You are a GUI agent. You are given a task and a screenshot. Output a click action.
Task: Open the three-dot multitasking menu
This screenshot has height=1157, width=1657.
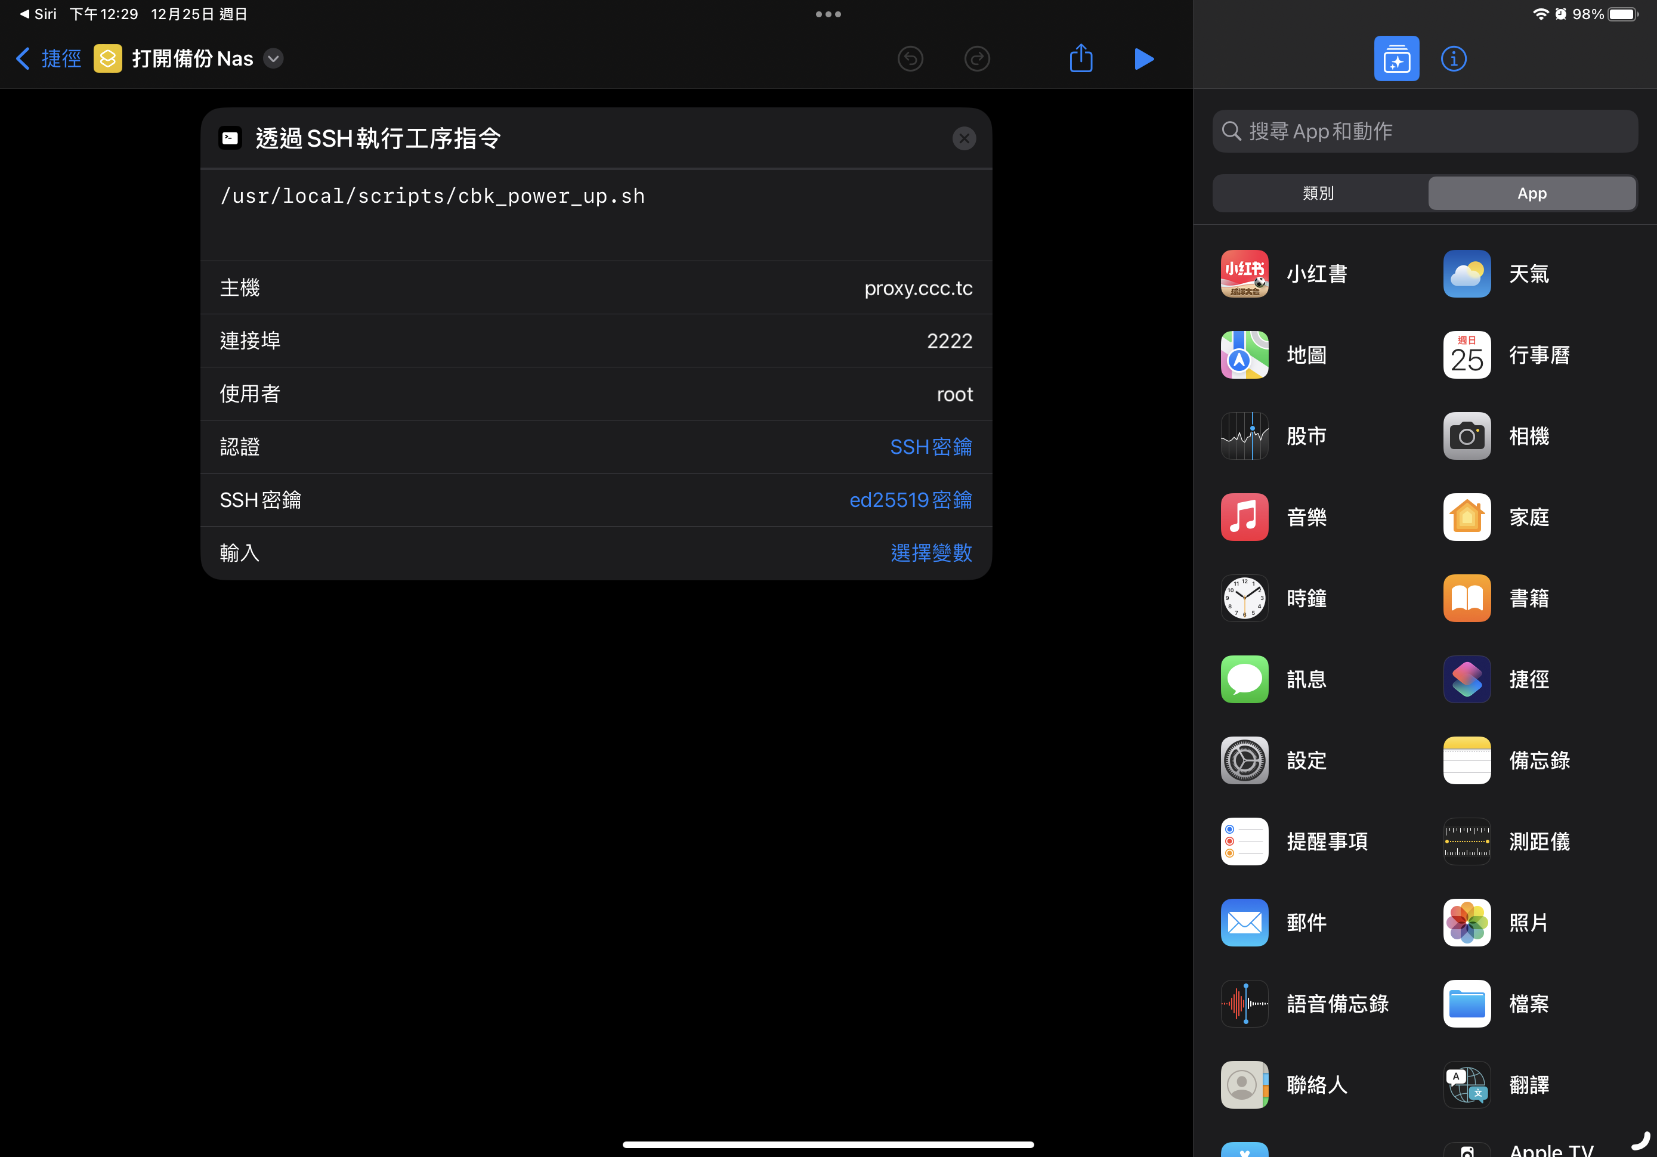(x=828, y=14)
